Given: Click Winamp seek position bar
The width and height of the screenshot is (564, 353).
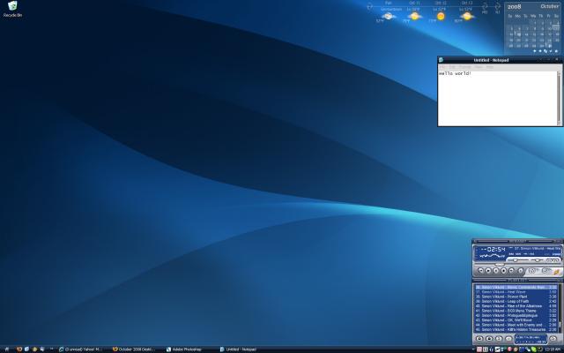Looking at the screenshot, I should [x=517, y=265].
